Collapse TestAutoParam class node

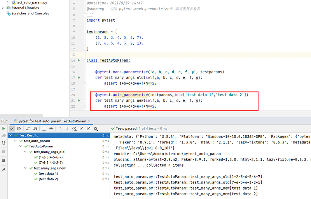(x=20, y=146)
